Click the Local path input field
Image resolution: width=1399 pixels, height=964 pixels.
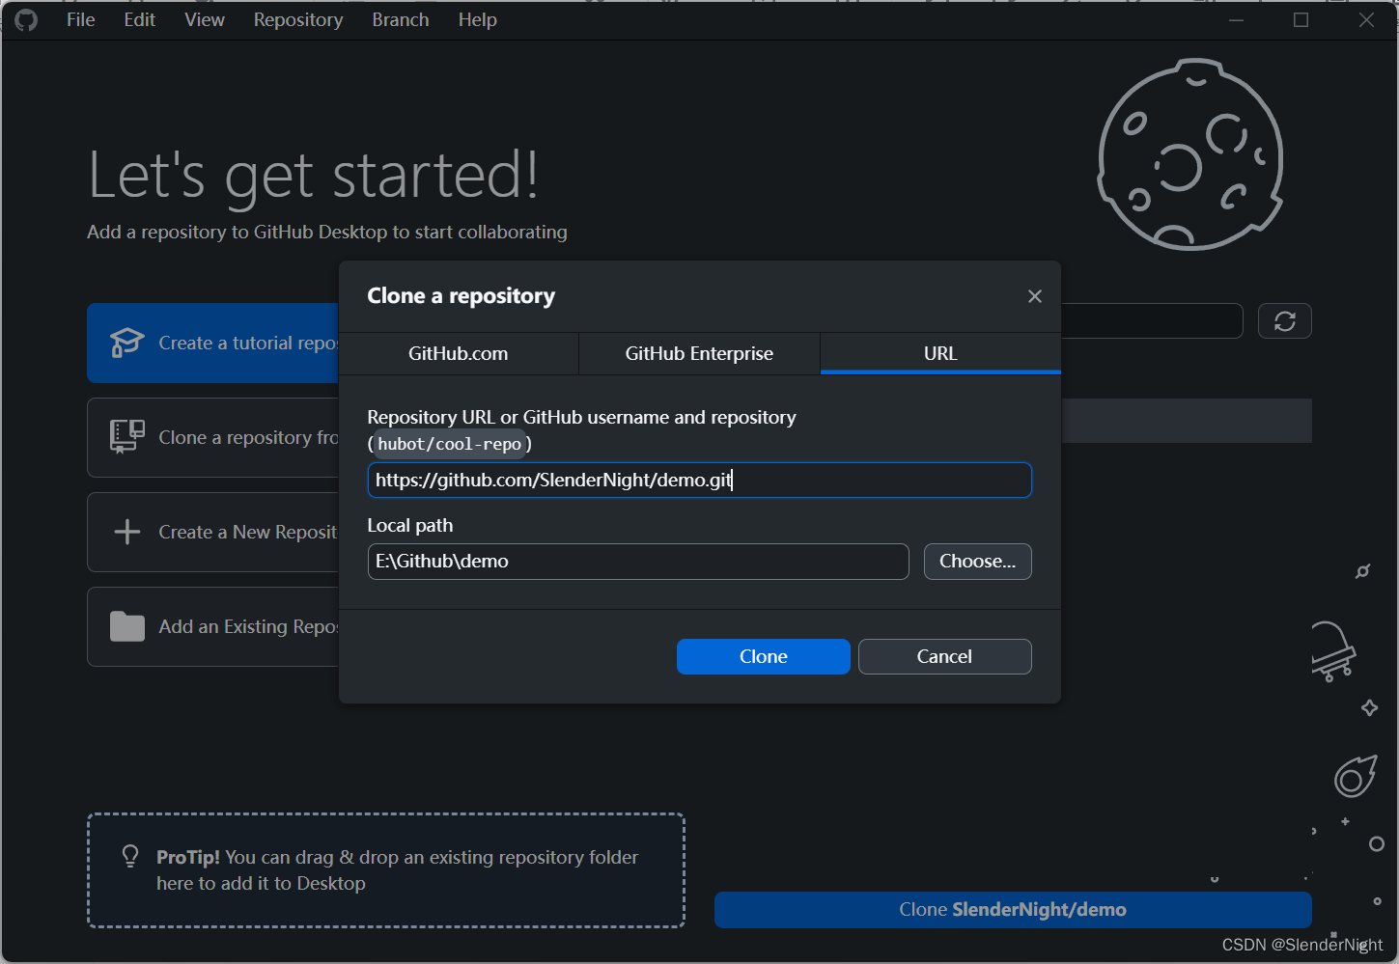click(638, 562)
